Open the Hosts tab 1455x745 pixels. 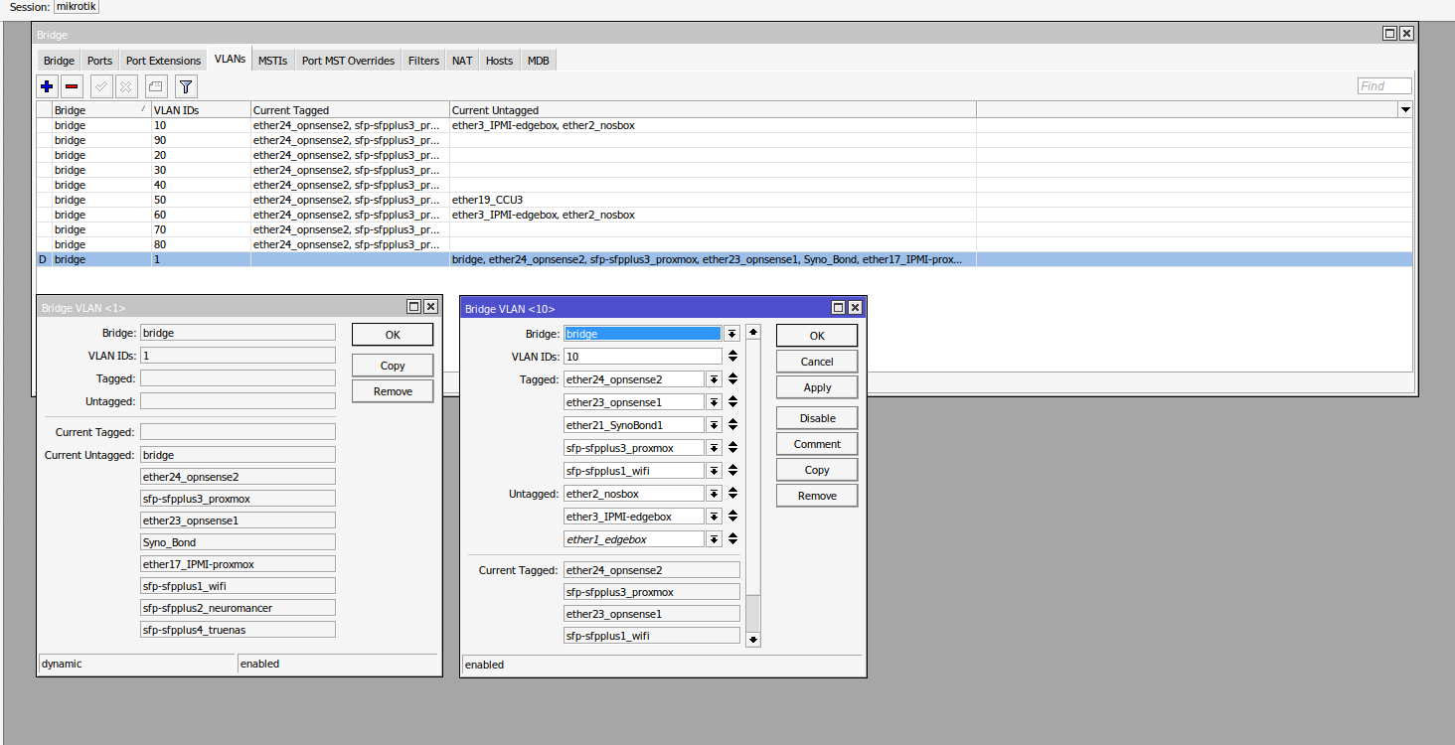click(499, 61)
